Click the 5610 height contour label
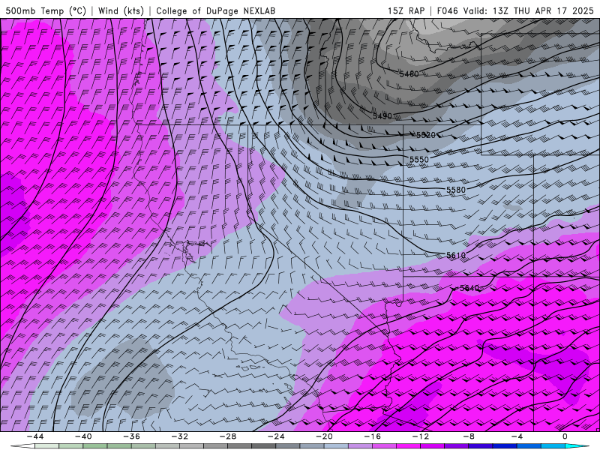 (456, 255)
